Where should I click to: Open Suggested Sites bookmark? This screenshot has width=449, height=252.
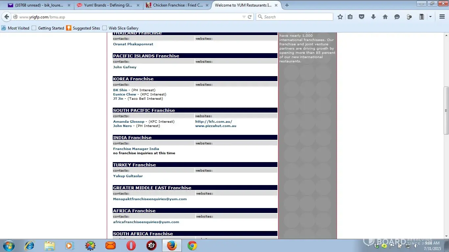(83, 28)
